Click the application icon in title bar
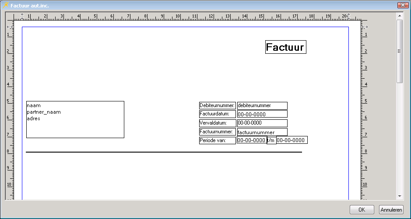 pyautogui.click(x=6, y=5)
